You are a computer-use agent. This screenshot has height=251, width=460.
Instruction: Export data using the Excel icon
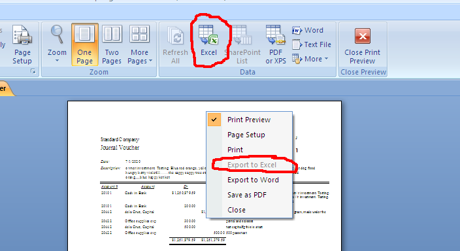[x=208, y=41]
